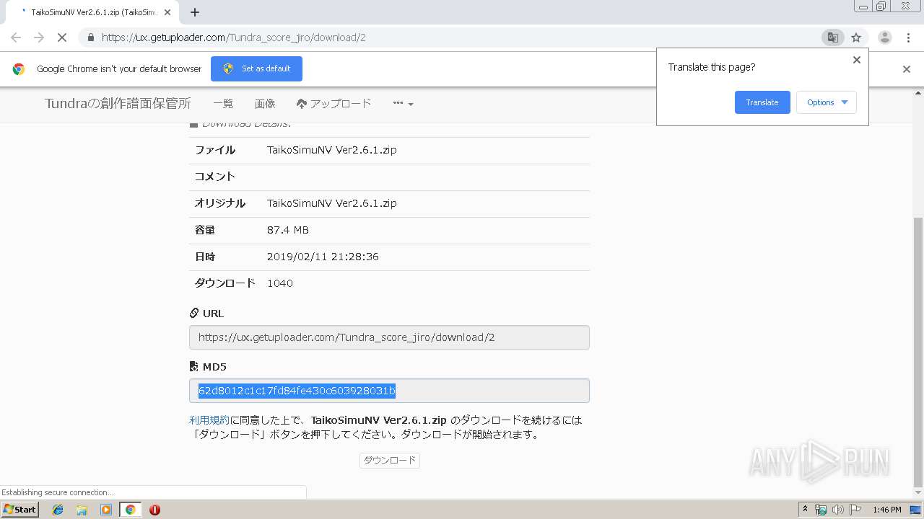This screenshot has width=924, height=519.
Task: Go to Tundraの創作譜面保管所 home
Action: (118, 104)
